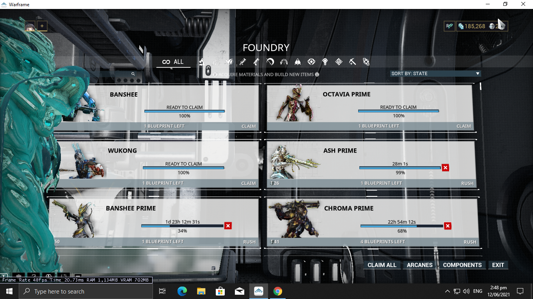Select the ship-shaped category icon

pos(297,62)
